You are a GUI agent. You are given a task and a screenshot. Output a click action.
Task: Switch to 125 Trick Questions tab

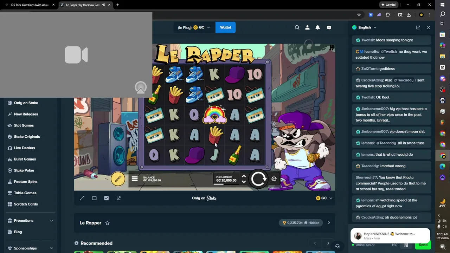click(x=29, y=5)
